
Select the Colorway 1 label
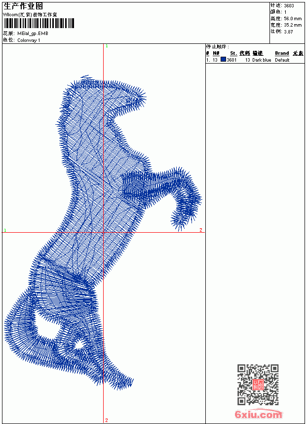point(29,40)
